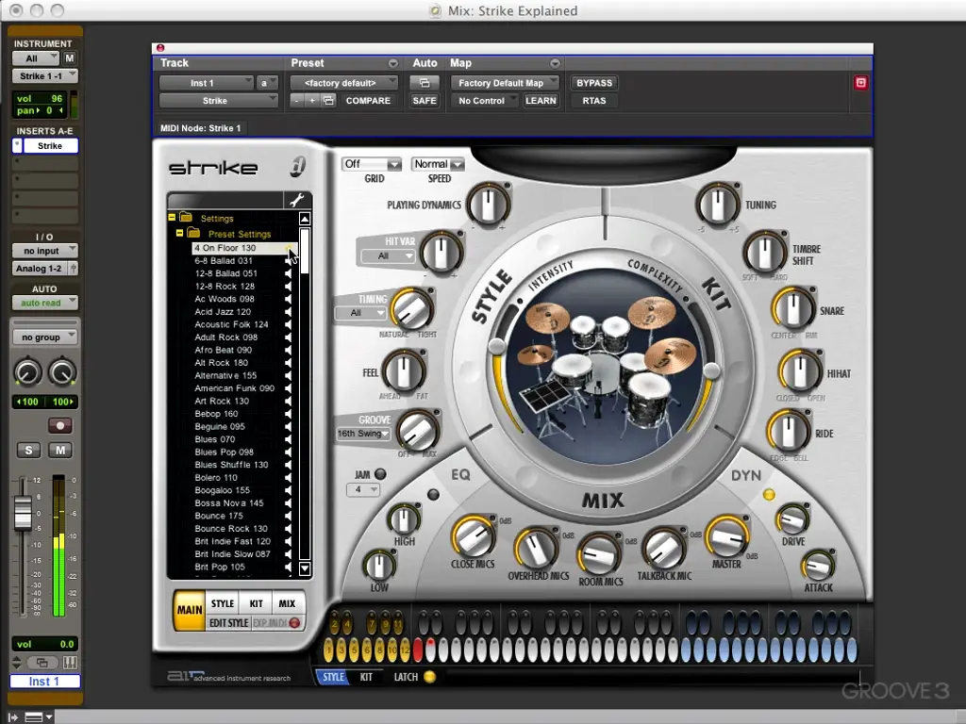966x724 pixels.
Task: Toggle the EQ on/off light
Action: [x=434, y=494]
